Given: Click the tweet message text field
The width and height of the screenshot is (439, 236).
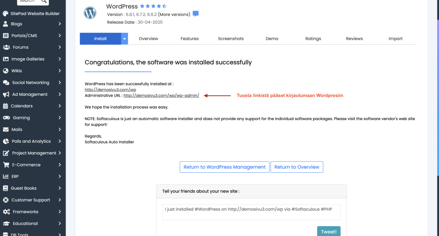Looking at the screenshot, I should pos(251,212).
